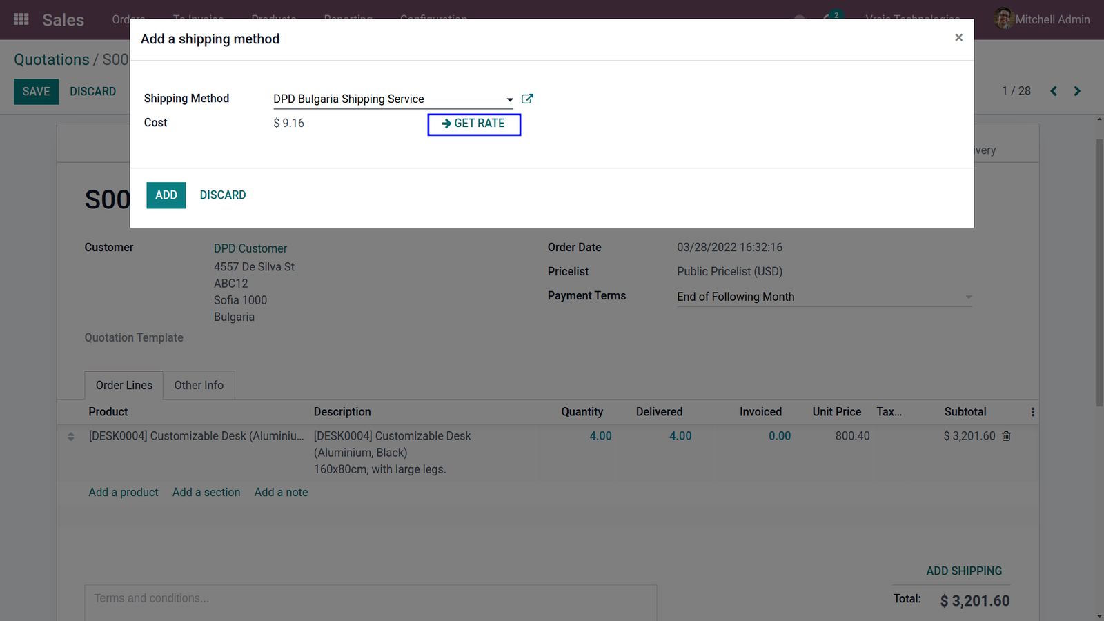Viewport: 1104px width, 621px height.
Task: Click the Add a product link
Action: (x=124, y=493)
